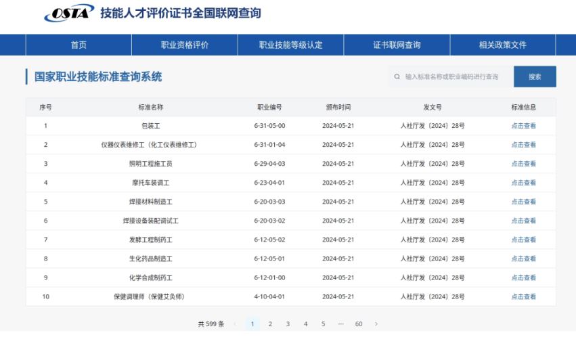Select the 焊接材料制造工 standard name
The width and height of the screenshot is (576, 337).
pos(151,202)
